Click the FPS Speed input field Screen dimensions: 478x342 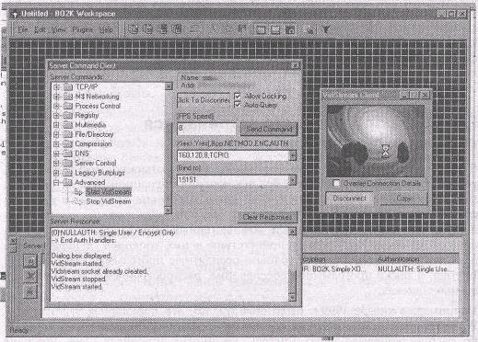tap(206, 129)
